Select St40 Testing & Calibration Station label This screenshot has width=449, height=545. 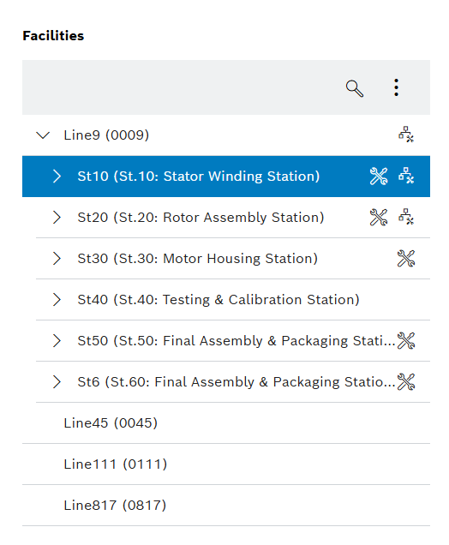[219, 300]
